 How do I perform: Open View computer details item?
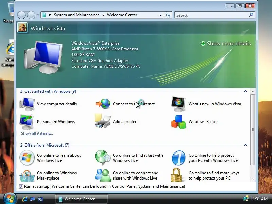(48, 104)
